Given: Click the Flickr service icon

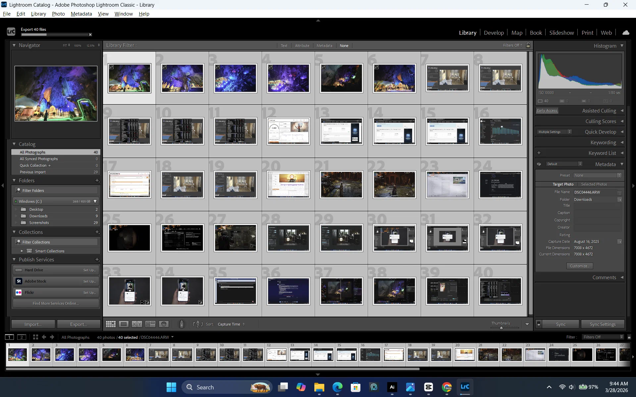Looking at the screenshot, I should pyautogui.click(x=19, y=292).
